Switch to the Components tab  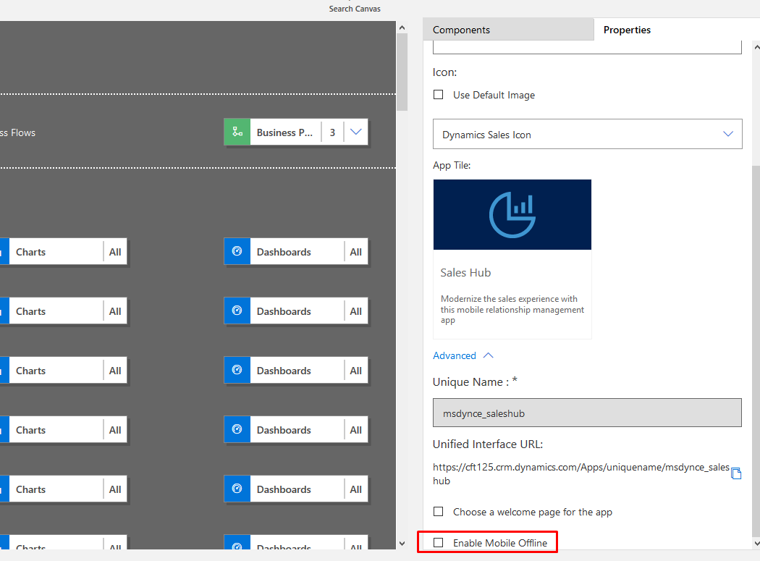463,30
